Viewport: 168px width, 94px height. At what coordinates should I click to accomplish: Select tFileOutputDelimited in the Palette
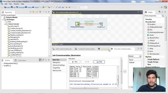point(155,32)
